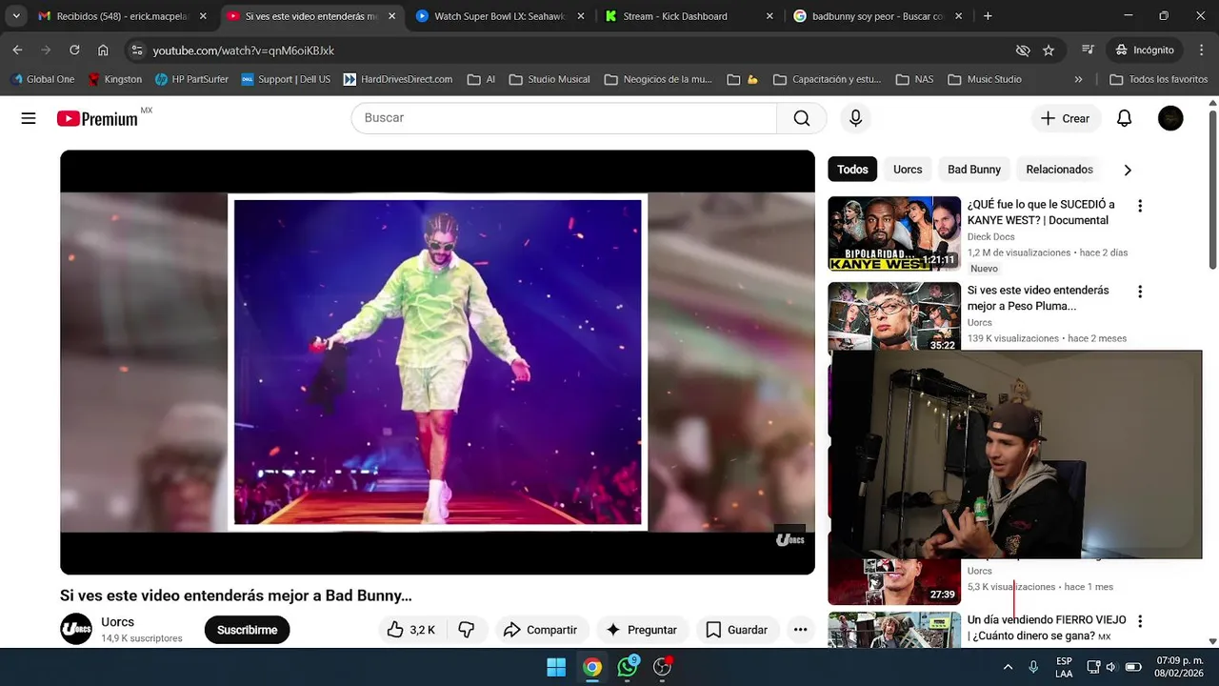The width and height of the screenshot is (1219, 686).
Task: Open media controls icon in Chrome toolbar
Action: tap(1089, 50)
